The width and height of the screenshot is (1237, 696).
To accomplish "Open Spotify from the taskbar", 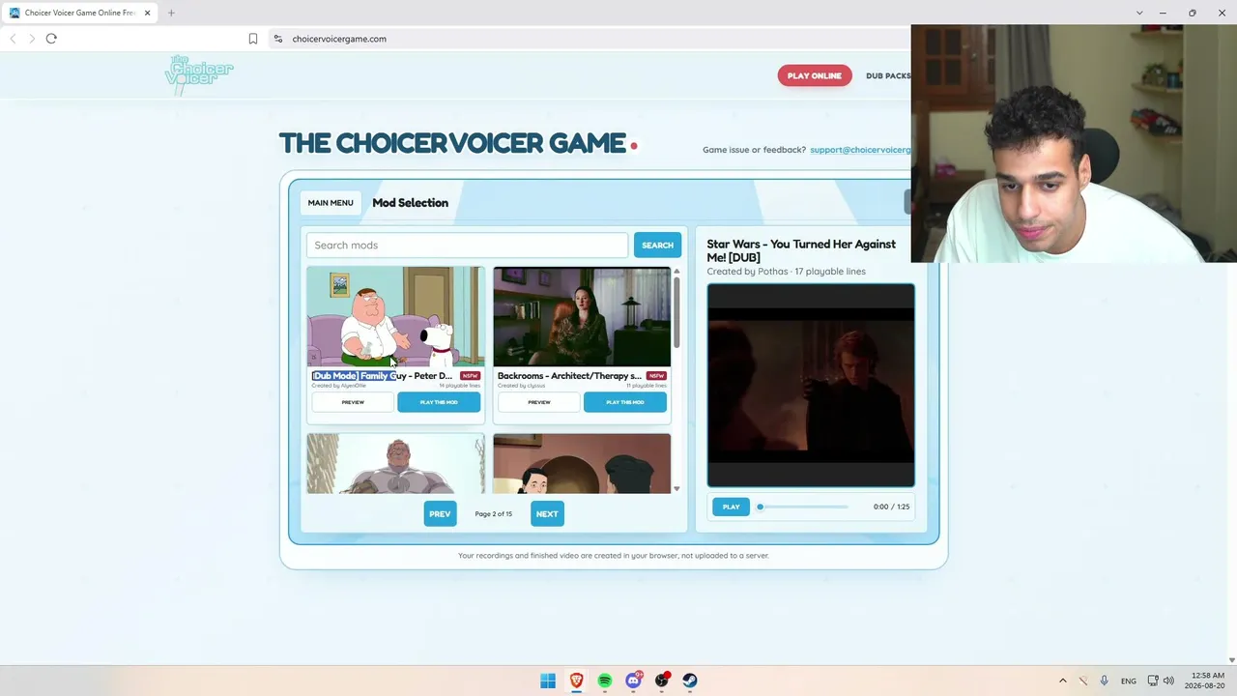I will (605, 681).
